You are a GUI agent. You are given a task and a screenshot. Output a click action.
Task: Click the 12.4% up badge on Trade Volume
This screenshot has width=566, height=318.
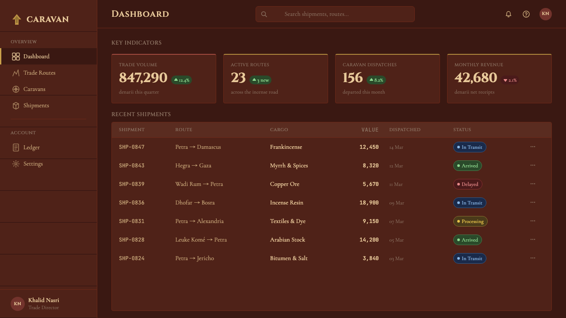point(181,80)
